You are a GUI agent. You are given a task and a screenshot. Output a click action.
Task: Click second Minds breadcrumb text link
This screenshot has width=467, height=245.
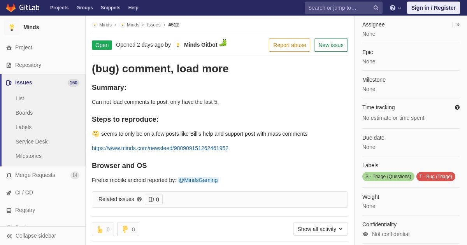pos(133,25)
